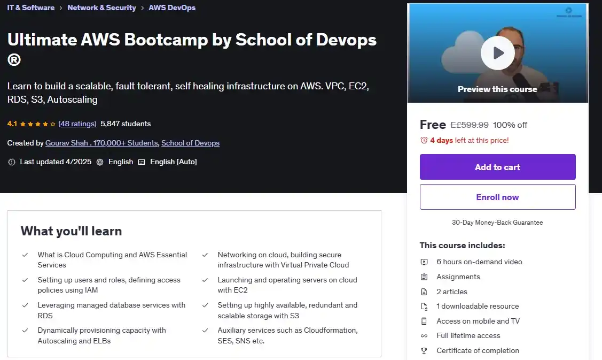Click the English [Auto] captions text
This screenshot has width=602, height=360.
point(173,162)
